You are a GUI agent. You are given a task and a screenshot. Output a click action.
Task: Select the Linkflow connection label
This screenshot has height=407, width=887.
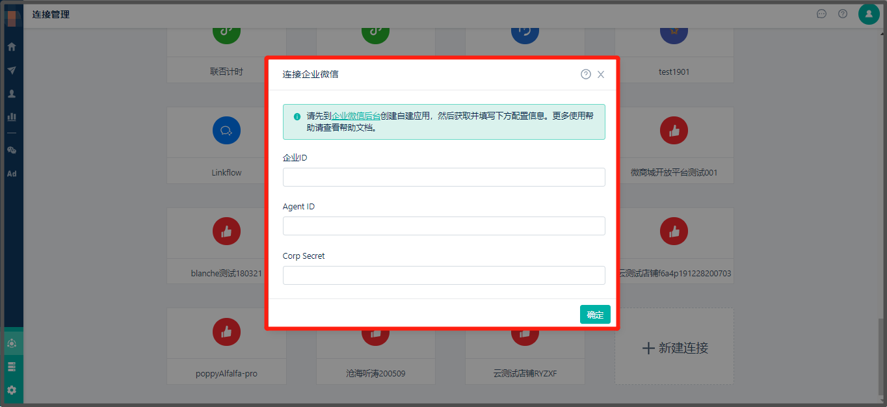[x=226, y=173]
